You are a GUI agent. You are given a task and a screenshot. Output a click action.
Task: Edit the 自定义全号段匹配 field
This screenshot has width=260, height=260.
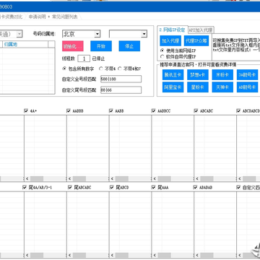coord(121,79)
